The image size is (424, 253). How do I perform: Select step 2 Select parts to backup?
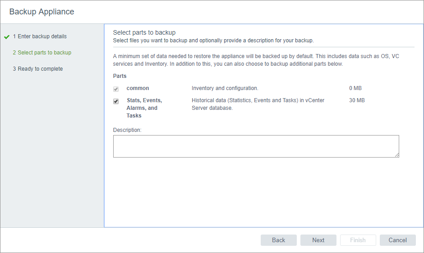pos(42,53)
